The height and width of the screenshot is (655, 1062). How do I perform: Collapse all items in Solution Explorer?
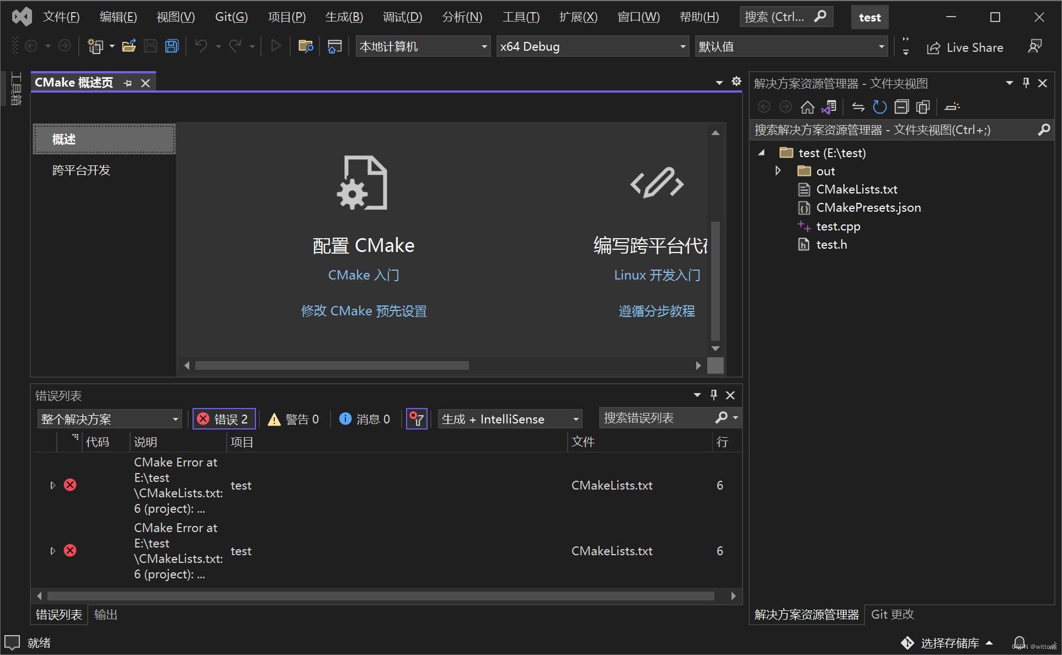pos(902,107)
